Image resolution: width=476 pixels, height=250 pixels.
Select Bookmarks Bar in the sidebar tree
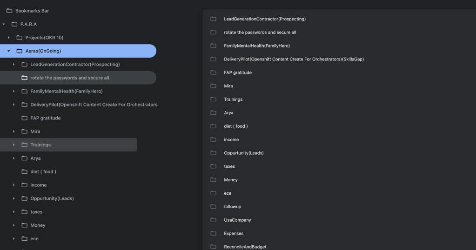click(x=32, y=11)
